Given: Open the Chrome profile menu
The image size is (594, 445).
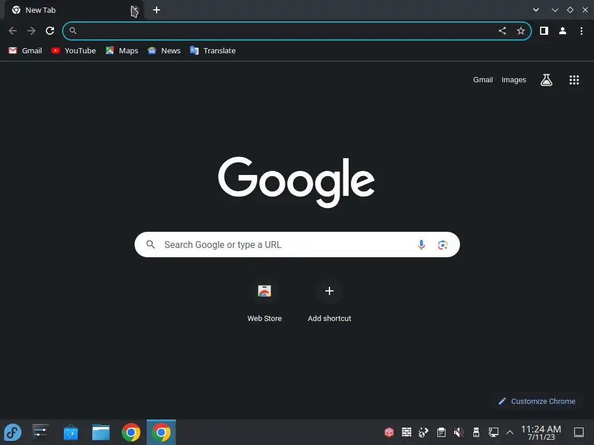Looking at the screenshot, I should coord(563,31).
